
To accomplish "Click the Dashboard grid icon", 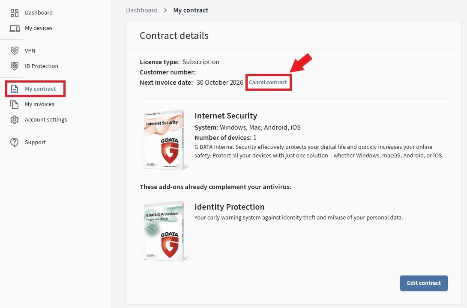I will coord(15,13).
